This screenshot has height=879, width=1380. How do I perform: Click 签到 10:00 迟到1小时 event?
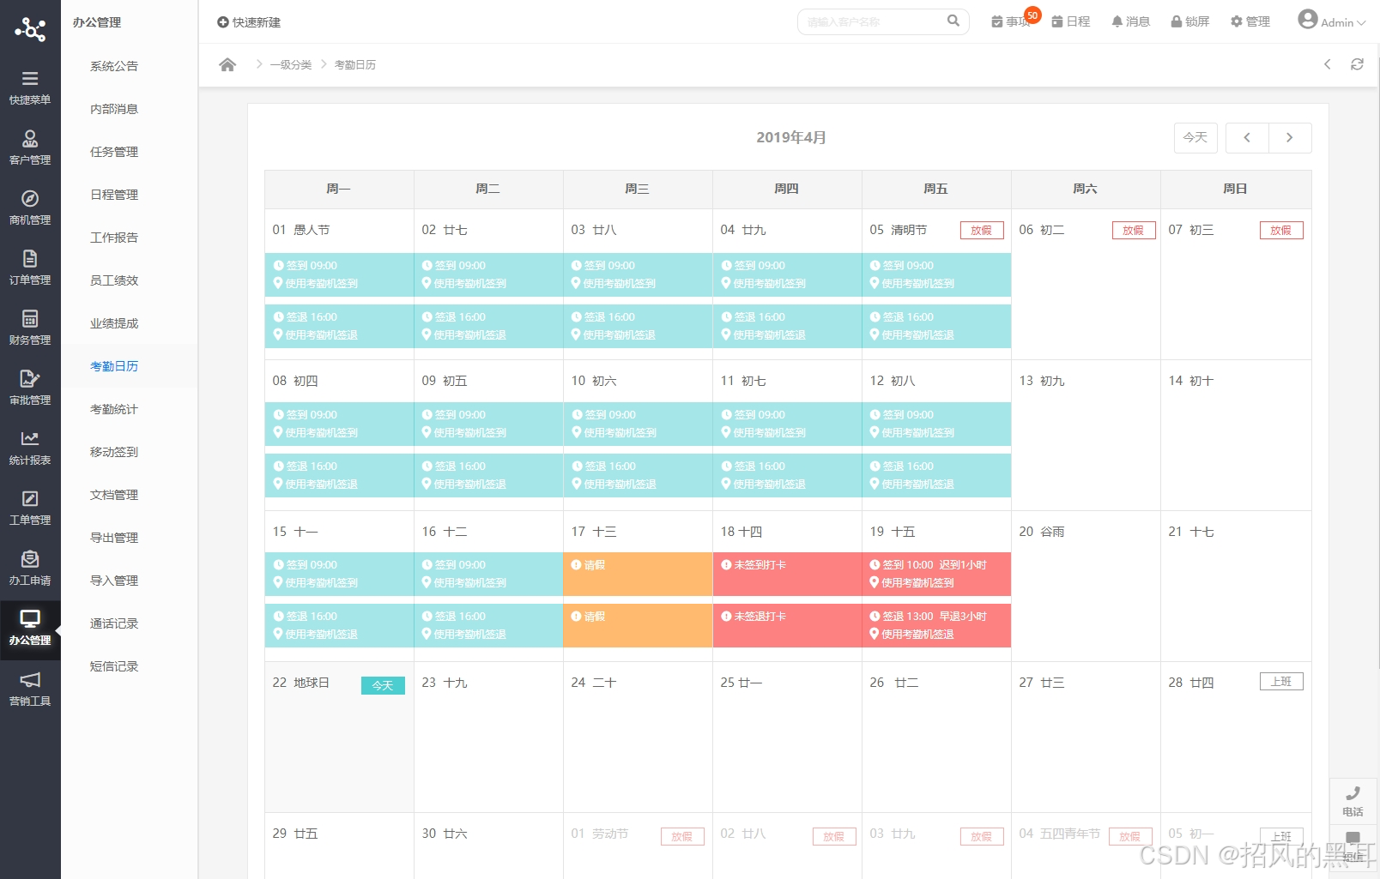tap(936, 574)
